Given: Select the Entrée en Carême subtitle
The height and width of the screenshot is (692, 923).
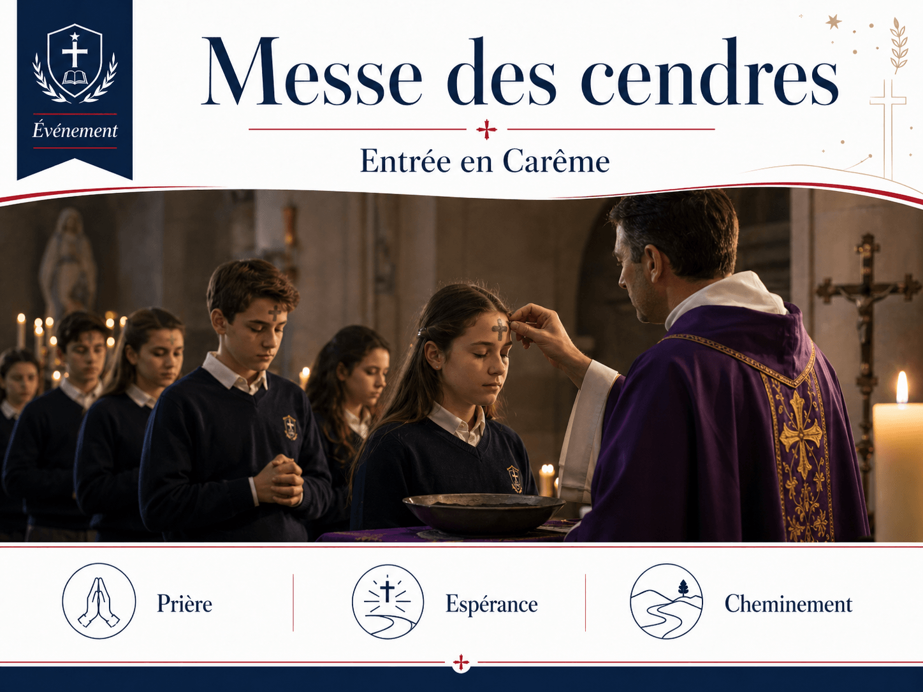Looking at the screenshot, I should pyautogui.click(x=485, y=161).
